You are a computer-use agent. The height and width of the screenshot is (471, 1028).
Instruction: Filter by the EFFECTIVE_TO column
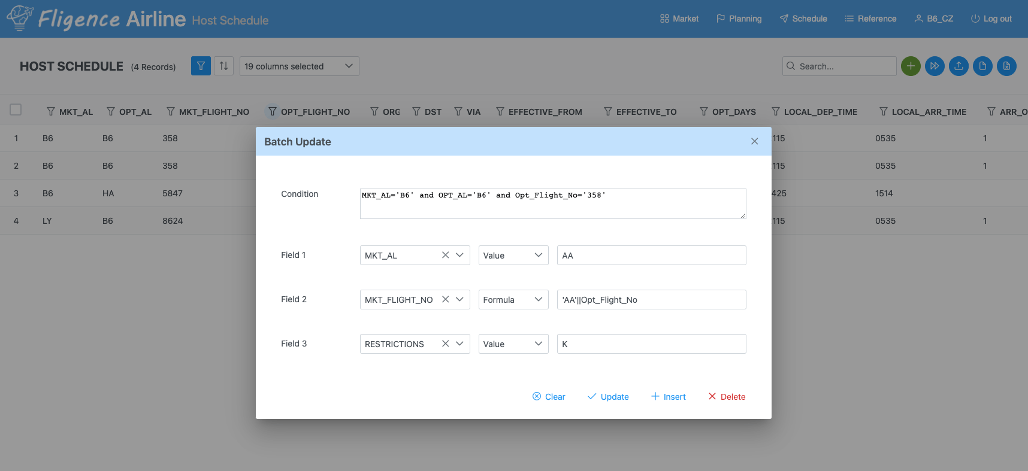pos(608,111)
